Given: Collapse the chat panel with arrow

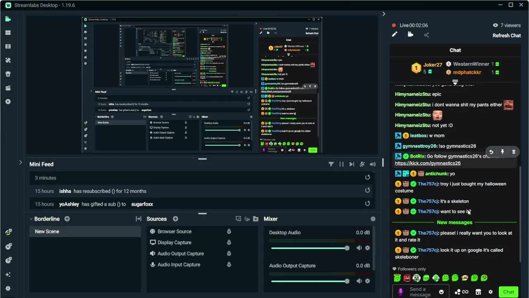Looking at the screenshot, I should (x=384, y=14).
